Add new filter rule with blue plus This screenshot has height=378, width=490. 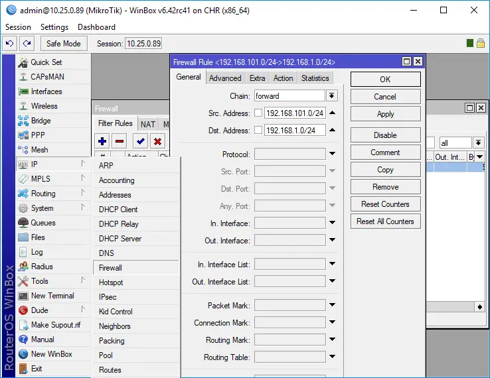102,141
